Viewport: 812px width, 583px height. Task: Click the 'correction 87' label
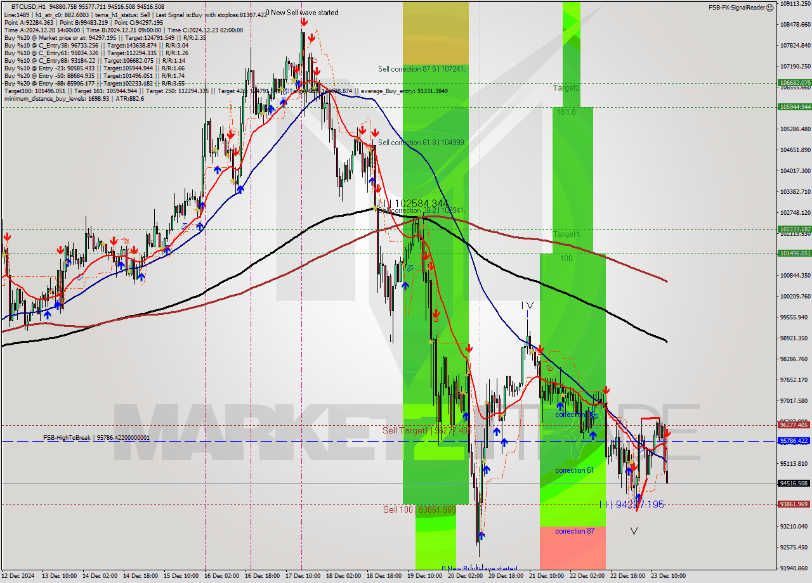click(574, 531)
